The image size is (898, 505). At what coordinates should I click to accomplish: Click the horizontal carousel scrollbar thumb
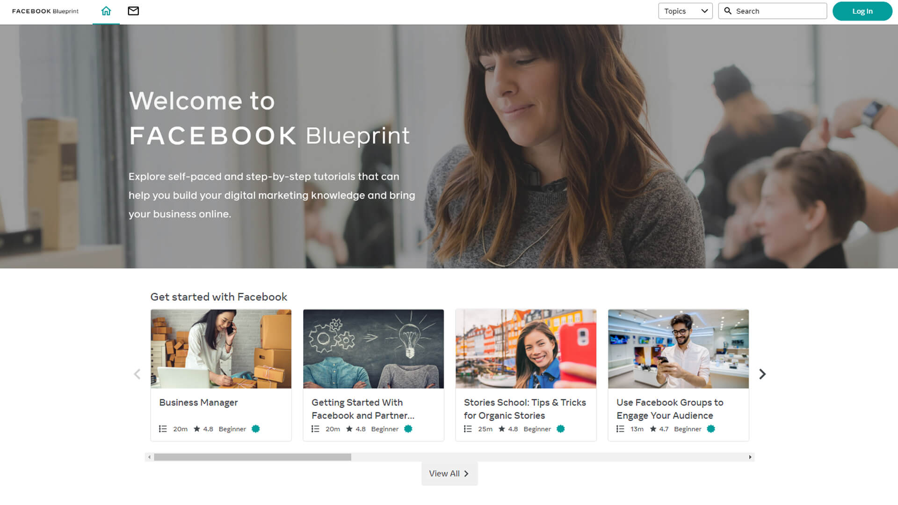click(253, 457)
